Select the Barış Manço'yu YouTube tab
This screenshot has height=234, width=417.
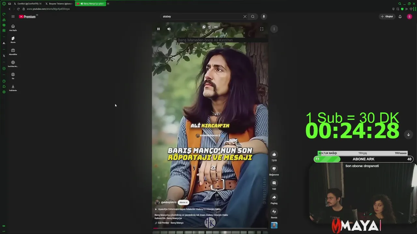click(x=90, y=4)
